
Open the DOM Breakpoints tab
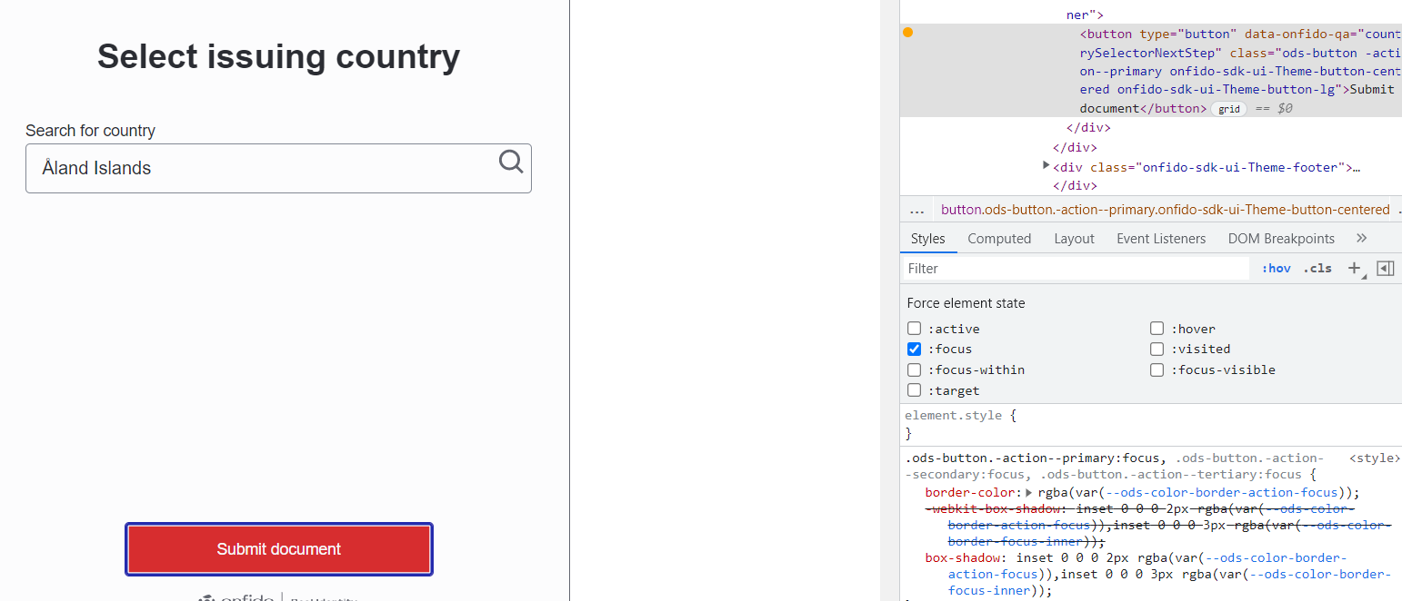1281,239
